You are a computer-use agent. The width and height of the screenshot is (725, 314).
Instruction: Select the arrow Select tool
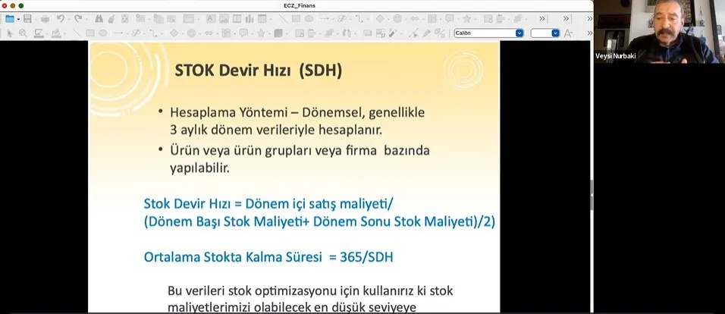[8, 33]
